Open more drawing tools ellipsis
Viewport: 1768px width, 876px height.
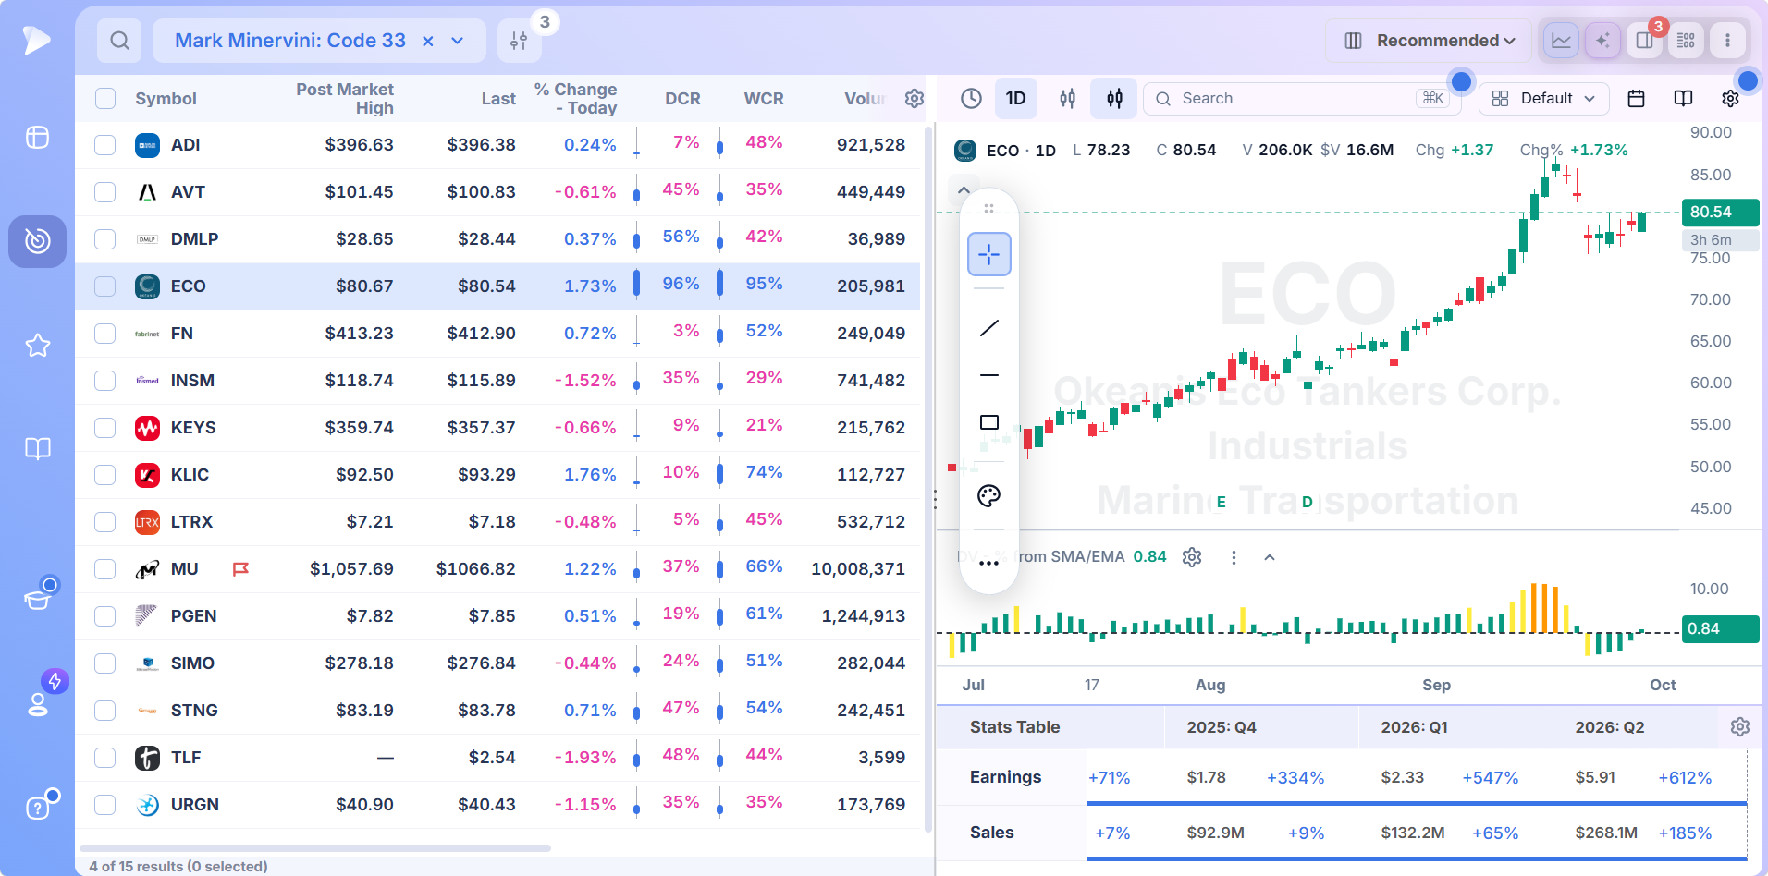click(x=988, y=563)
